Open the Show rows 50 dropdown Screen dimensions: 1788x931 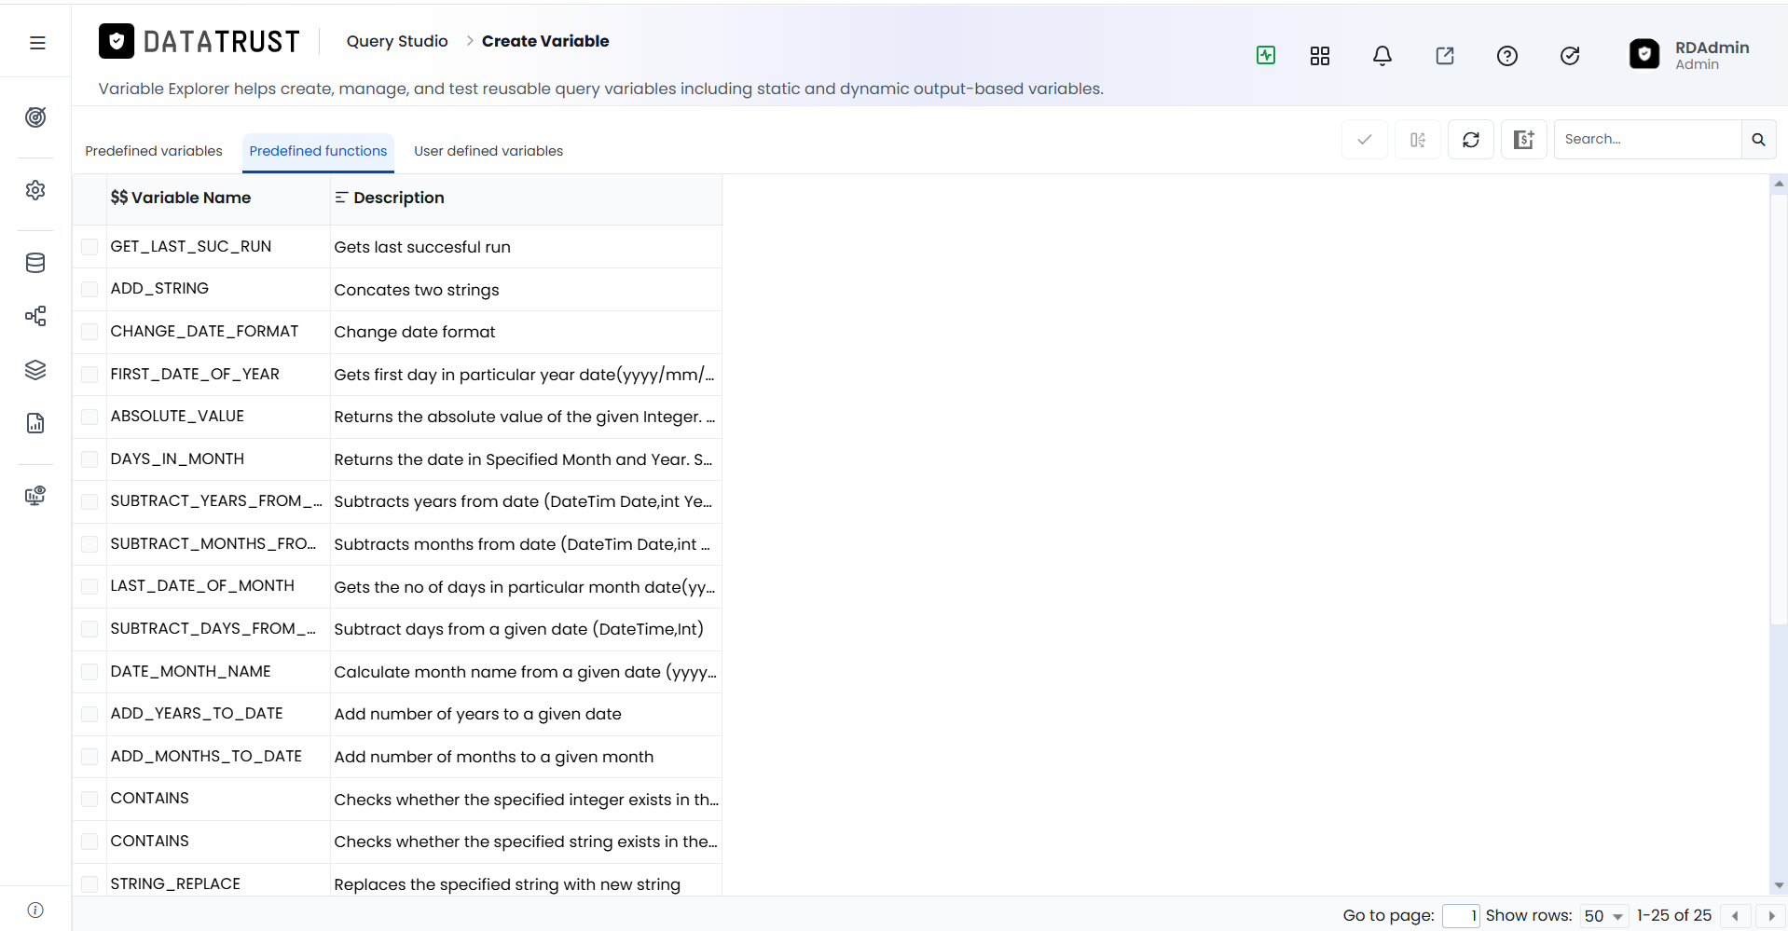coord(1604,916)
